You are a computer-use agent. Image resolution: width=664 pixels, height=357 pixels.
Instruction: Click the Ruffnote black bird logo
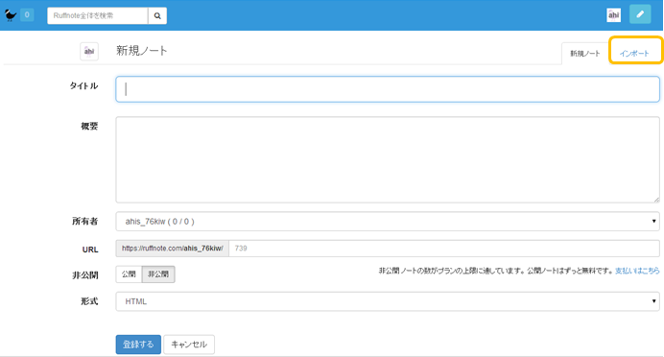(11, 15)
